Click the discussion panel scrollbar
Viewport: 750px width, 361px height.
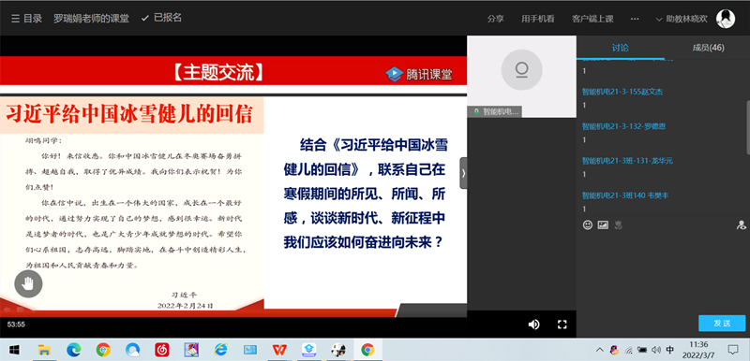coord(747,127)
